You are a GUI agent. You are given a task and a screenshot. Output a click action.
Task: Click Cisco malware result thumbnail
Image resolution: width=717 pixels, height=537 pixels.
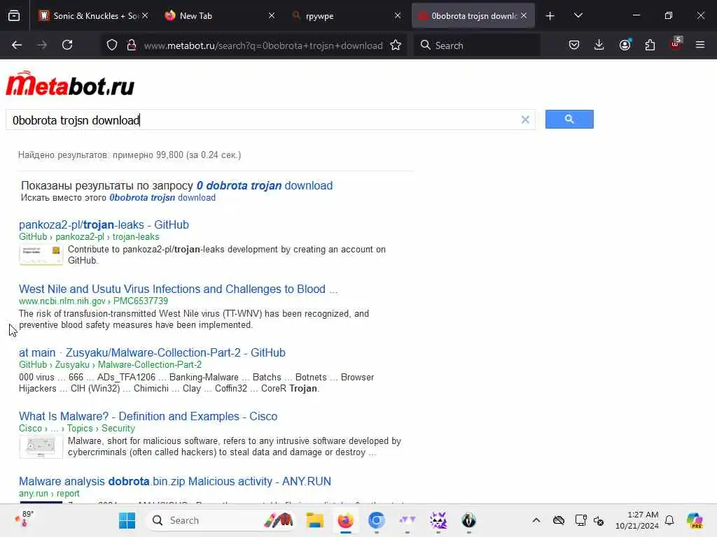[41, 447]
